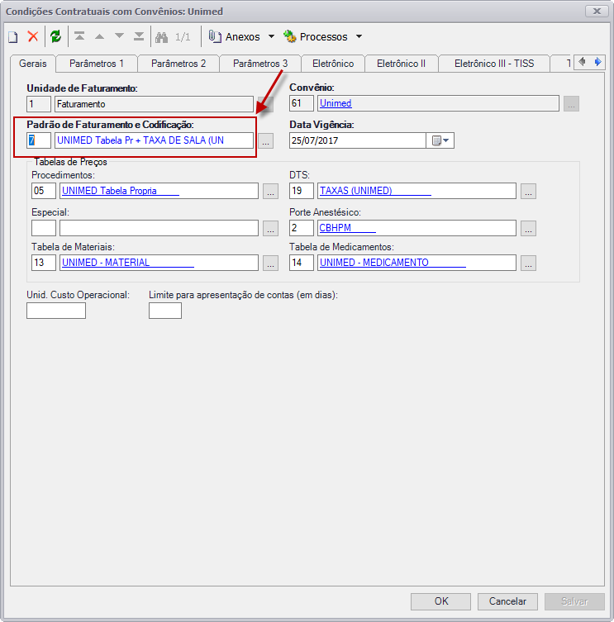Image resolution: width=614 pixels, height=622 pixels.
Task: Click the Tabela de Medicamentos code field
Action: 302,263
